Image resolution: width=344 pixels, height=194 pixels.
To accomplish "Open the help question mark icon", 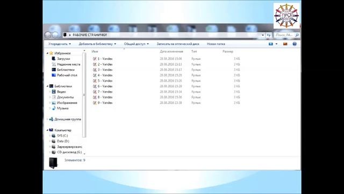I will 295,44.
